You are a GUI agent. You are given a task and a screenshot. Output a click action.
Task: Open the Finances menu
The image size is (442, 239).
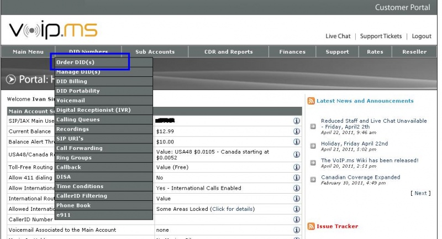coord(292,51)
